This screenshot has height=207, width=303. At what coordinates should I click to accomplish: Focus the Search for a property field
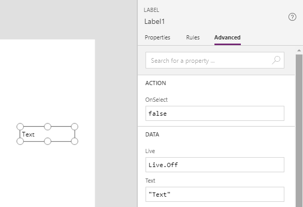(214, 60)
